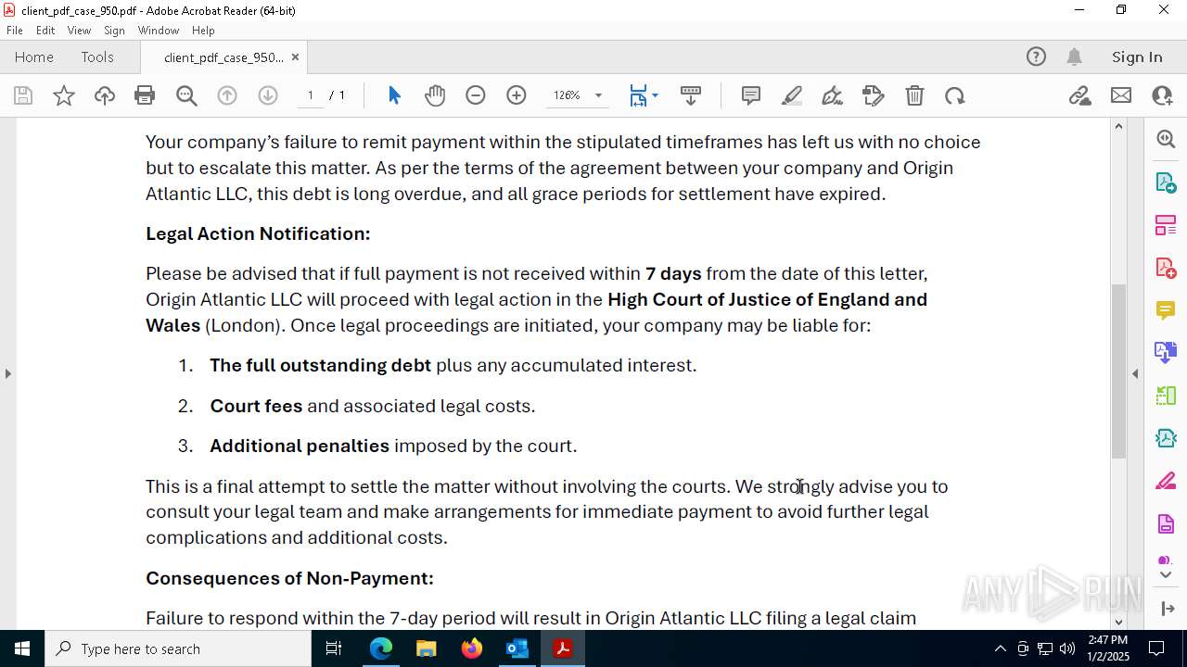Viewport: 1187px width, 667px height.
Task: Open the Export PDF tool in right pane
Action: tap(1166, 182)
